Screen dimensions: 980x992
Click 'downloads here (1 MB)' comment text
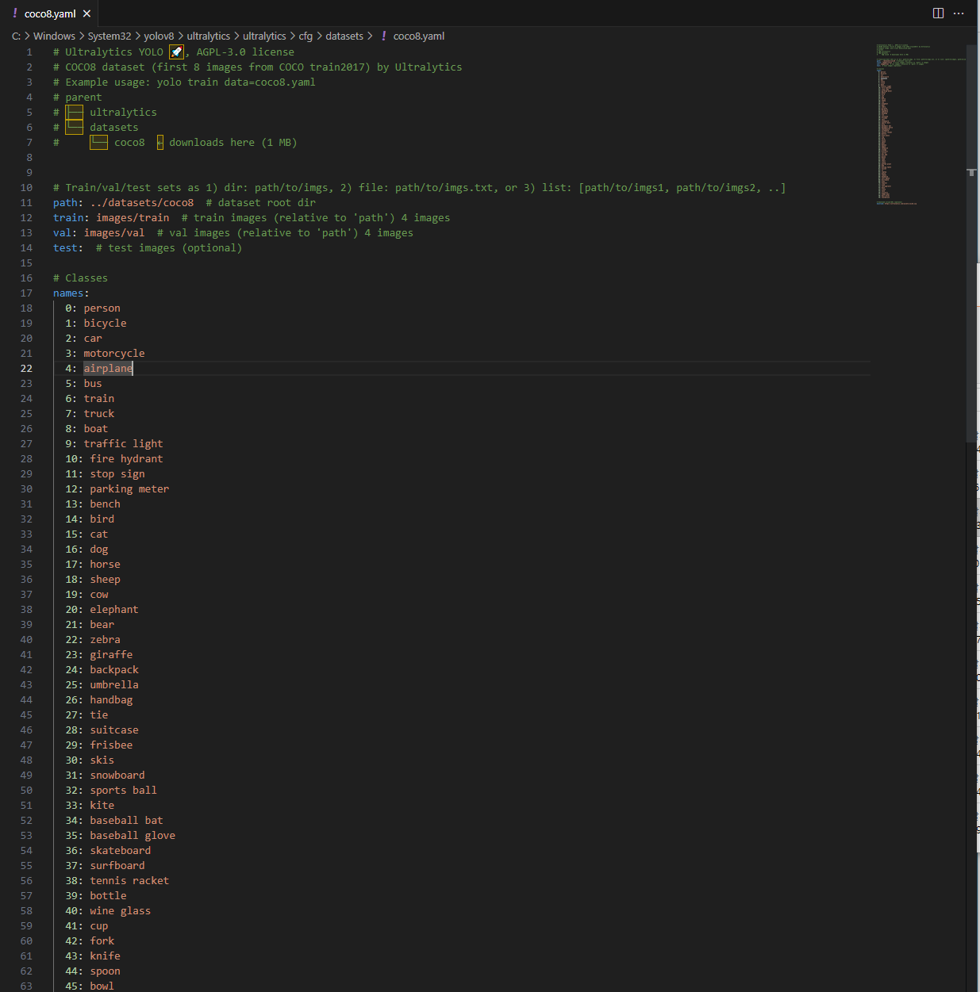point(233,143)
